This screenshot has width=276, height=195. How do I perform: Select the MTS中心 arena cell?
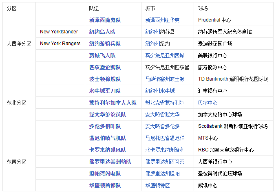point(234,138)
